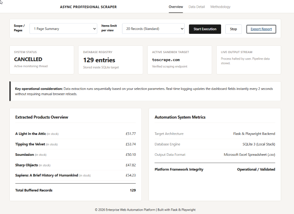Screen dimensions: 294x214
Task: Click the Extracted Products Overview heading
Action: pos(42,117)
